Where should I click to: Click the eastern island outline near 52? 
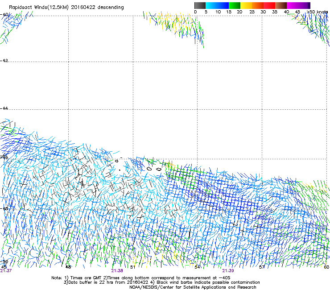pos(159,169)
